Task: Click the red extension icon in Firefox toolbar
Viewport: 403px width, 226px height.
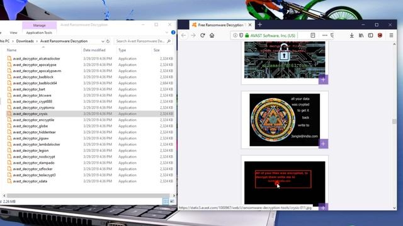Action: pos(380,35)
